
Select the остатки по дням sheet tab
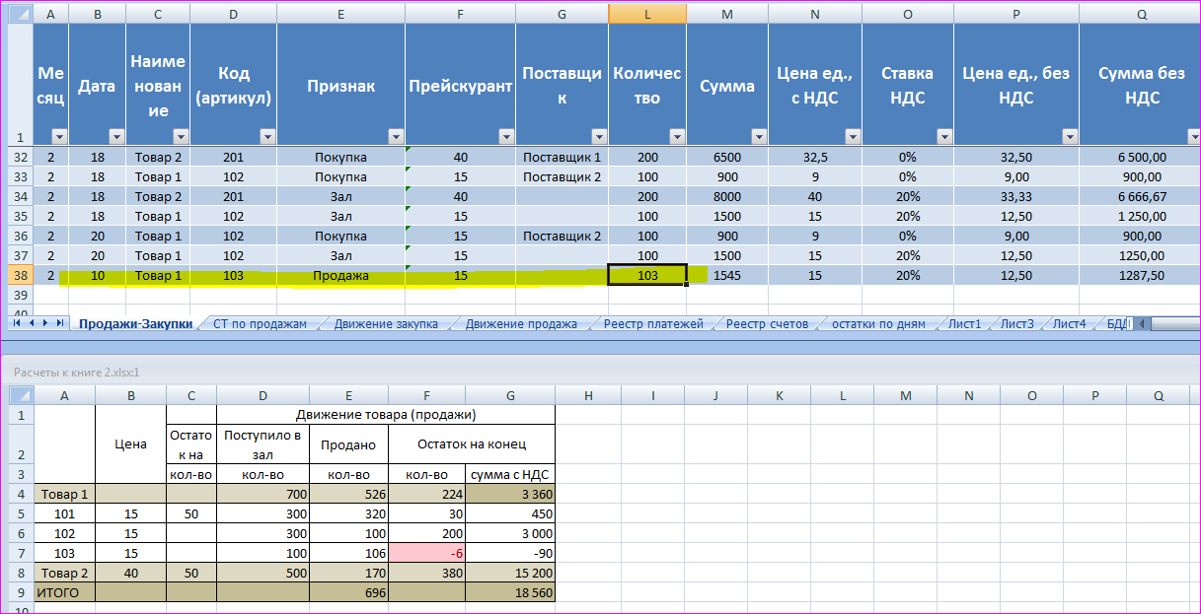pos(878,323)
